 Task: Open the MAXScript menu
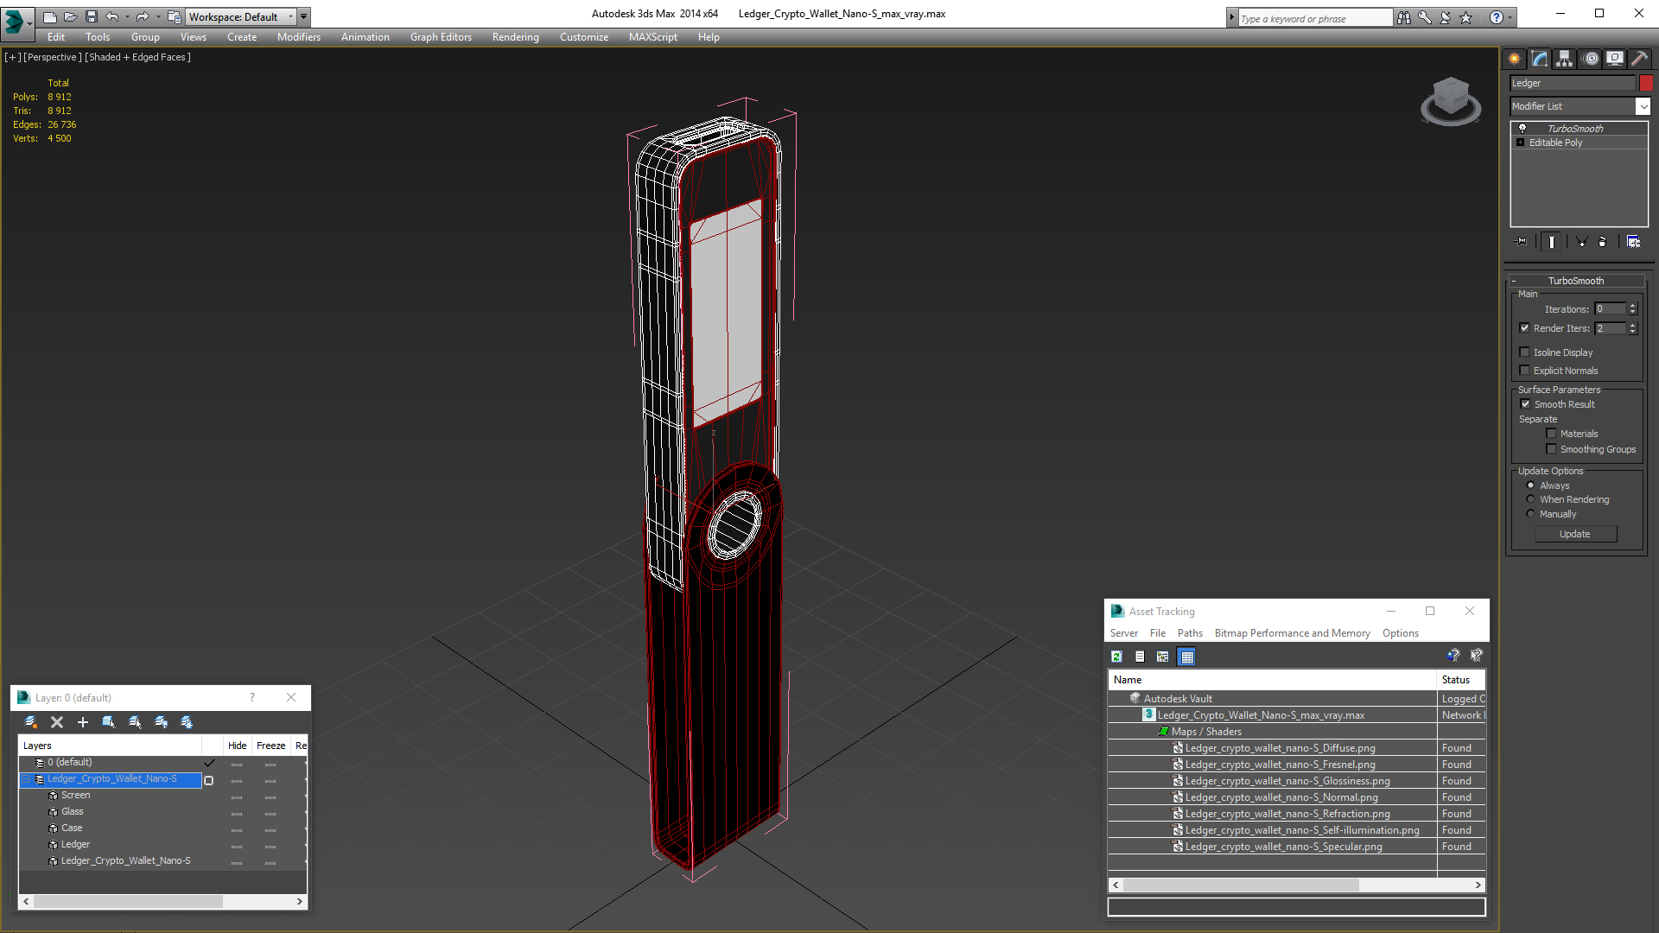(652, 37)
